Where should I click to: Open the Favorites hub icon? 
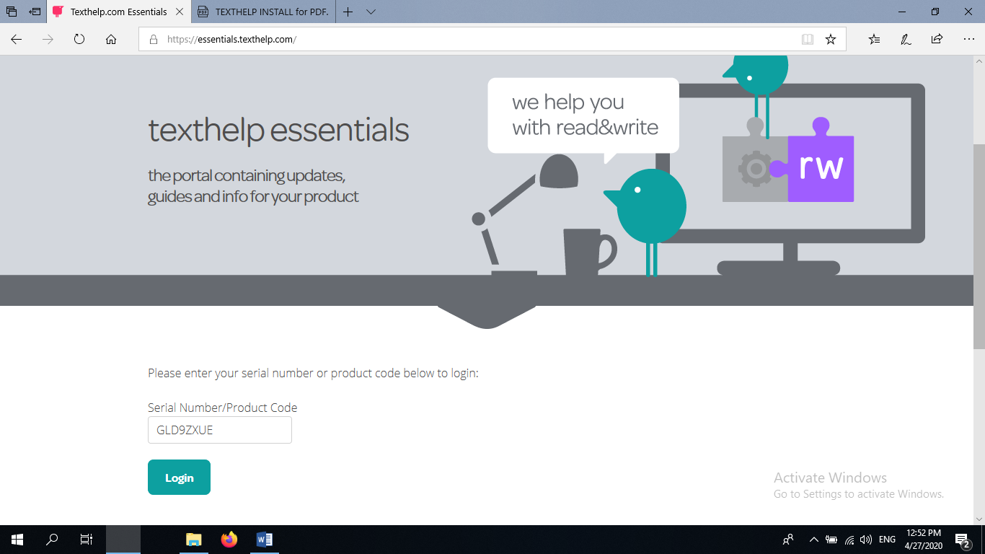pyautogui.click(x=875, y=40)
